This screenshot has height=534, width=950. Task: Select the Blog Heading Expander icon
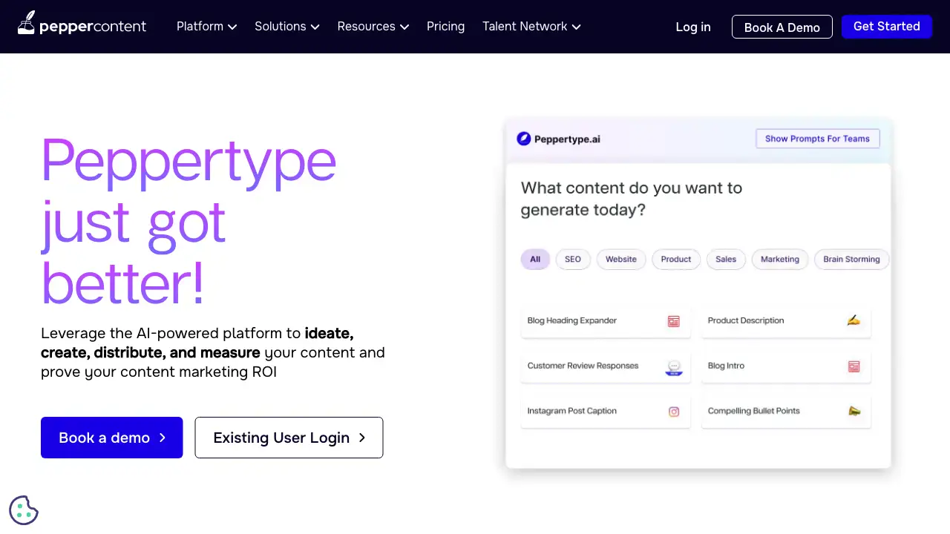pos(673,321)
